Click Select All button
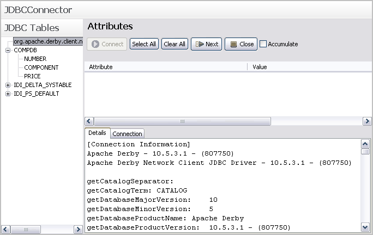 click(144, 44)
